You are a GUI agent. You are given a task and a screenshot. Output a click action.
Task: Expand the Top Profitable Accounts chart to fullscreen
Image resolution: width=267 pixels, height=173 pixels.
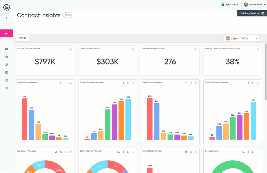point(65,83)
